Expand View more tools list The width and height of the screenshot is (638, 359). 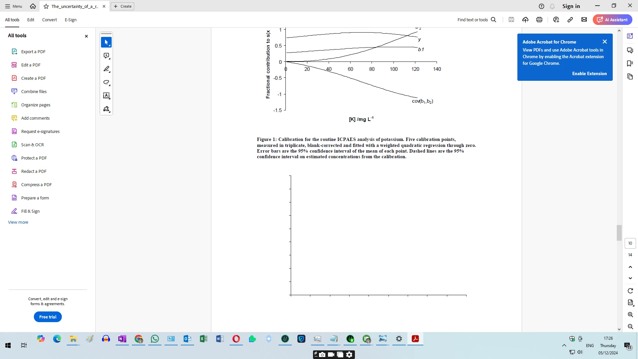point(18,222)
